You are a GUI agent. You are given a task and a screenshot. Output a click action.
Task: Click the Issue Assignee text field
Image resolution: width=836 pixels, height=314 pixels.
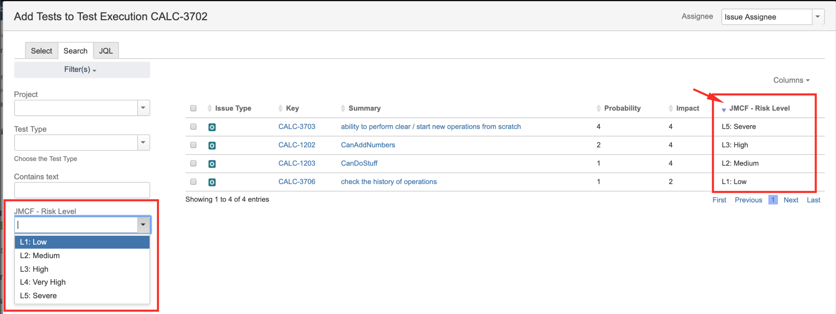tap(767, 17)
